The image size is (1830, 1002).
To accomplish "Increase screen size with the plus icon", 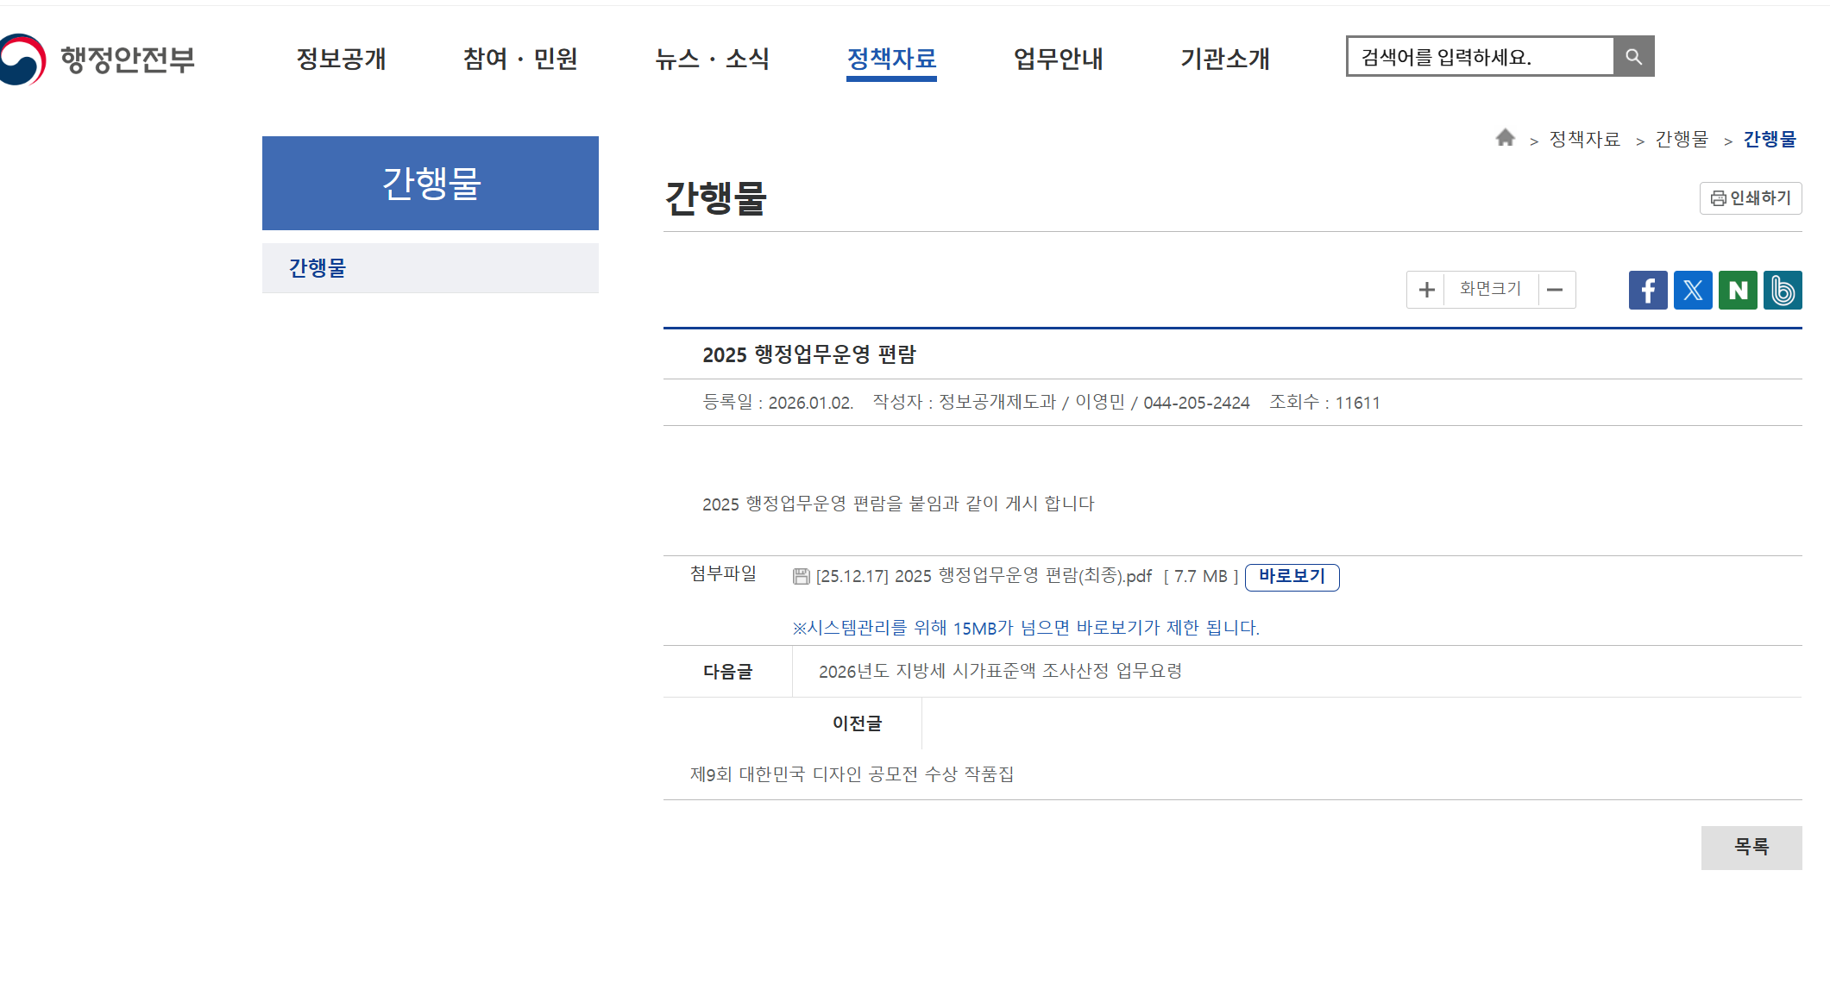I will [1425, 290].
